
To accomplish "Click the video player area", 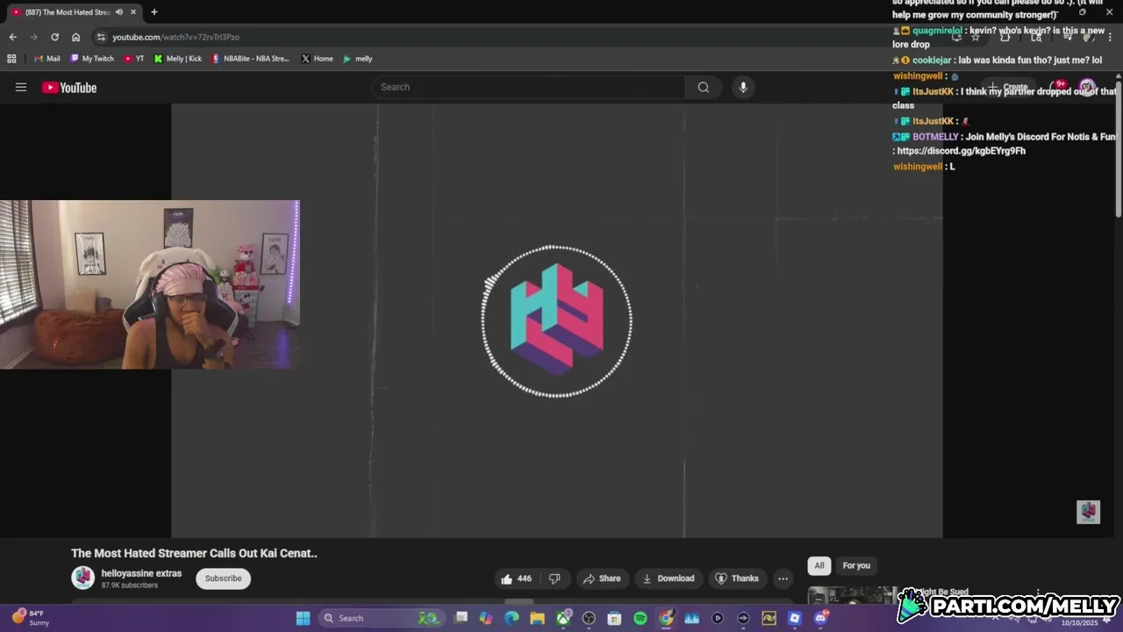I will point(556,320).
